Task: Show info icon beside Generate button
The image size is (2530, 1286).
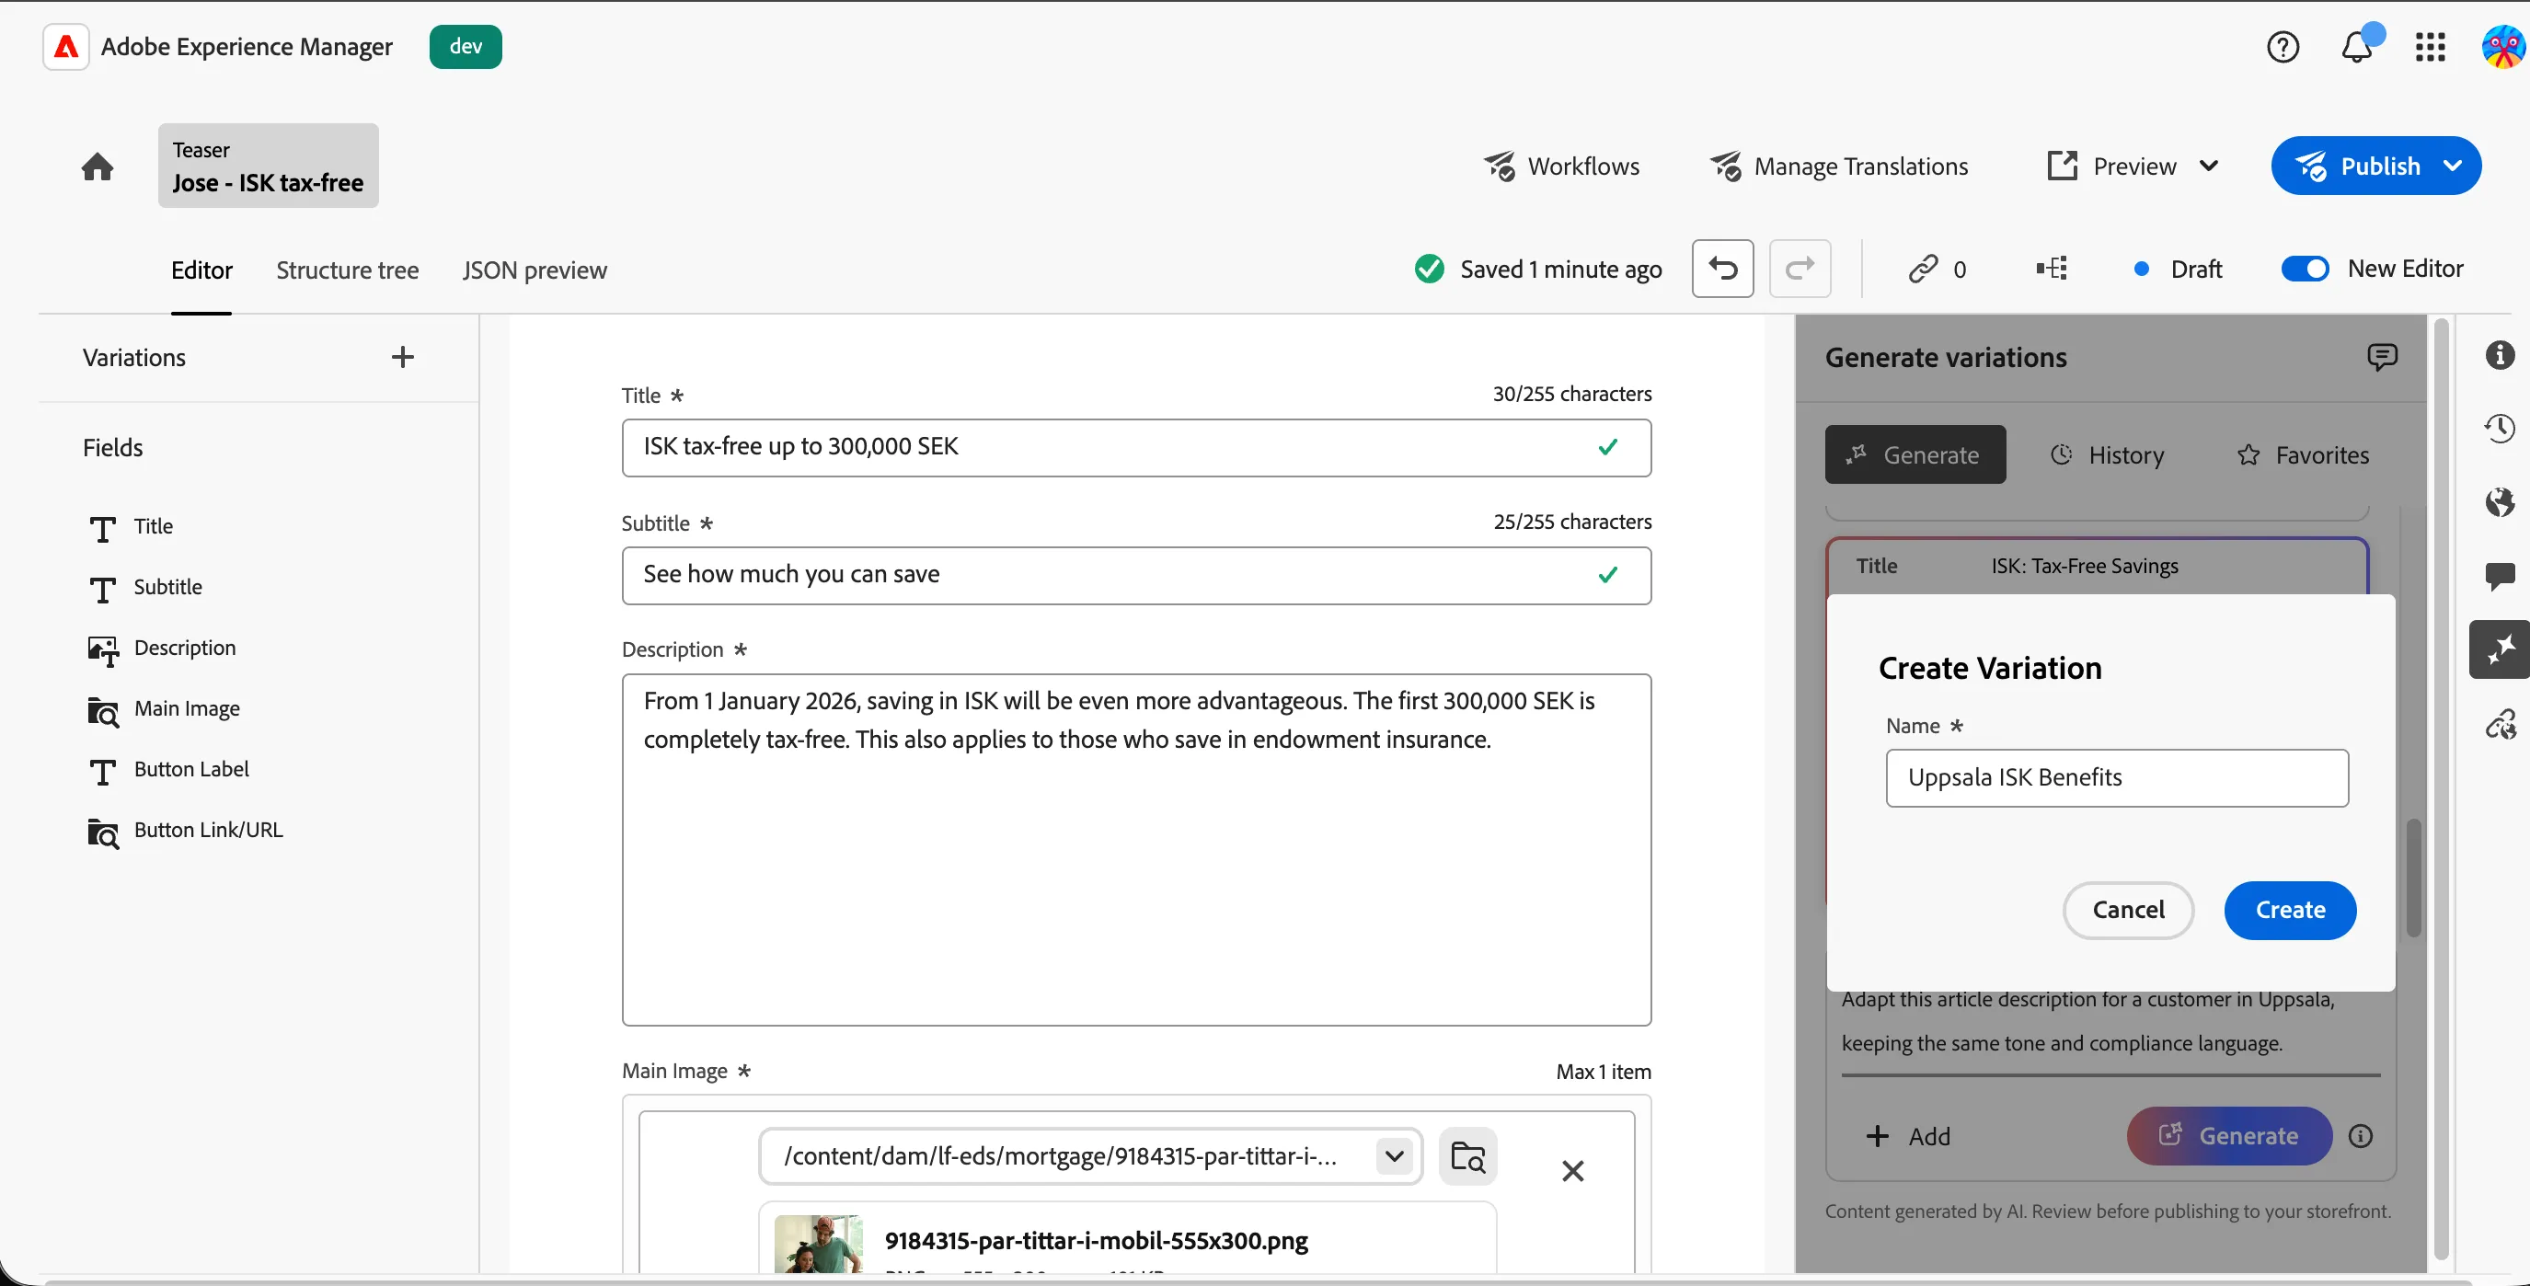Action: point(2360,1136)
